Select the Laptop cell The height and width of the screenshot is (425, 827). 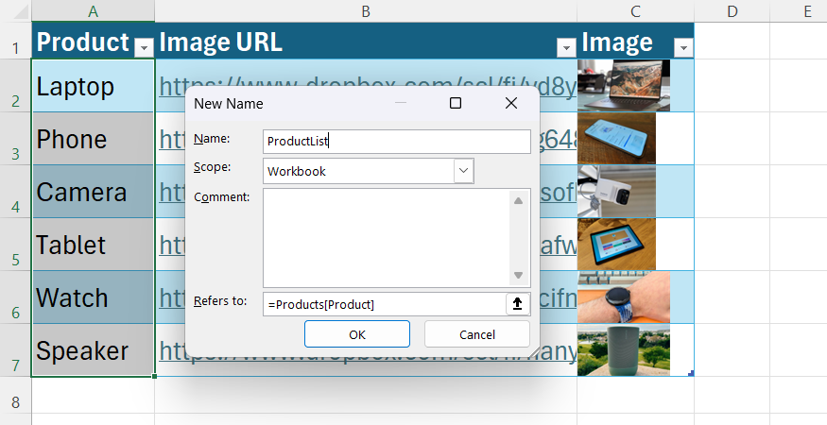pyautogui.click(x=93, y=85)
